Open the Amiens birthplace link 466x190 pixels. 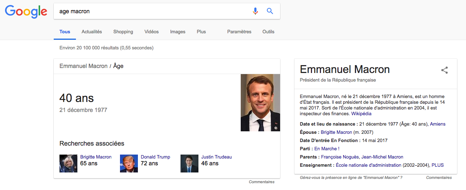point(438,124)
